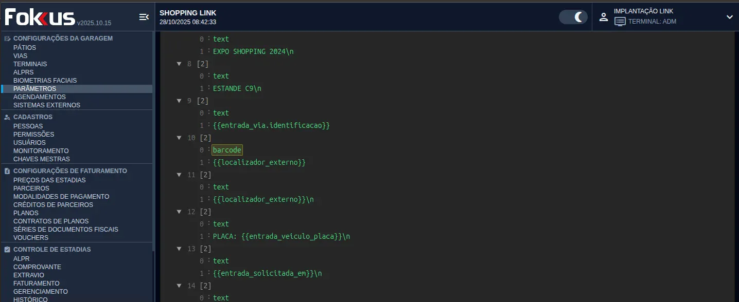Click the PLACA entrada_veiculo_placa value
Viewport: 739px width, 302px height.
tap(281, 236)
